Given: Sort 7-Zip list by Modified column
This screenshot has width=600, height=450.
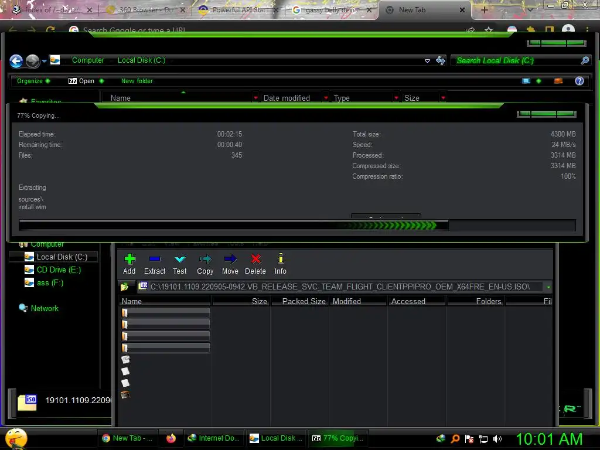Looking at the screenshot, I should tap(358, 301).
